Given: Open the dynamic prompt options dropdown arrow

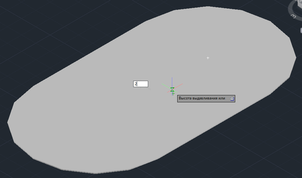Looking at the screenshot, I should tap(232, 99).
